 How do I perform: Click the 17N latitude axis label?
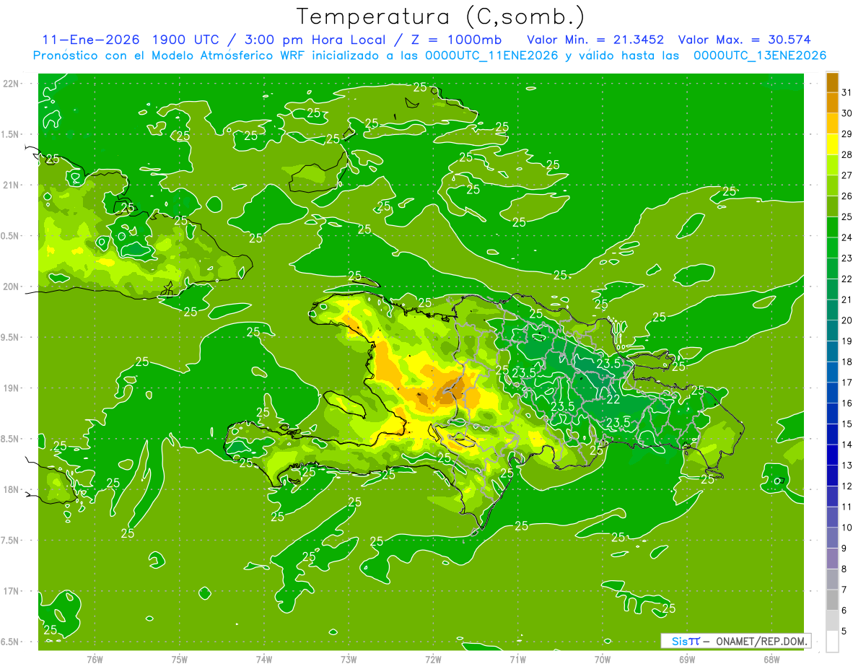(x=10, y=591)
